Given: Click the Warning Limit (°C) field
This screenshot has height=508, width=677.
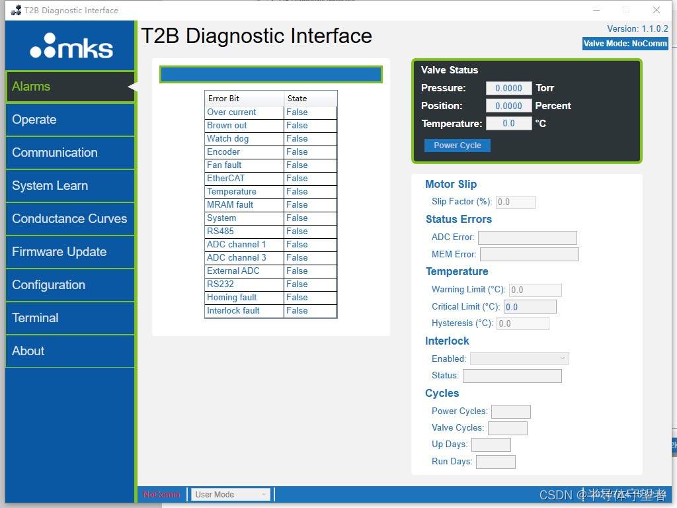Looking at the screenshot, I should pos(536,290).
